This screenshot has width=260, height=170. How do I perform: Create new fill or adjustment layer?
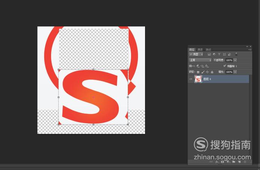[x=228, y=162]
